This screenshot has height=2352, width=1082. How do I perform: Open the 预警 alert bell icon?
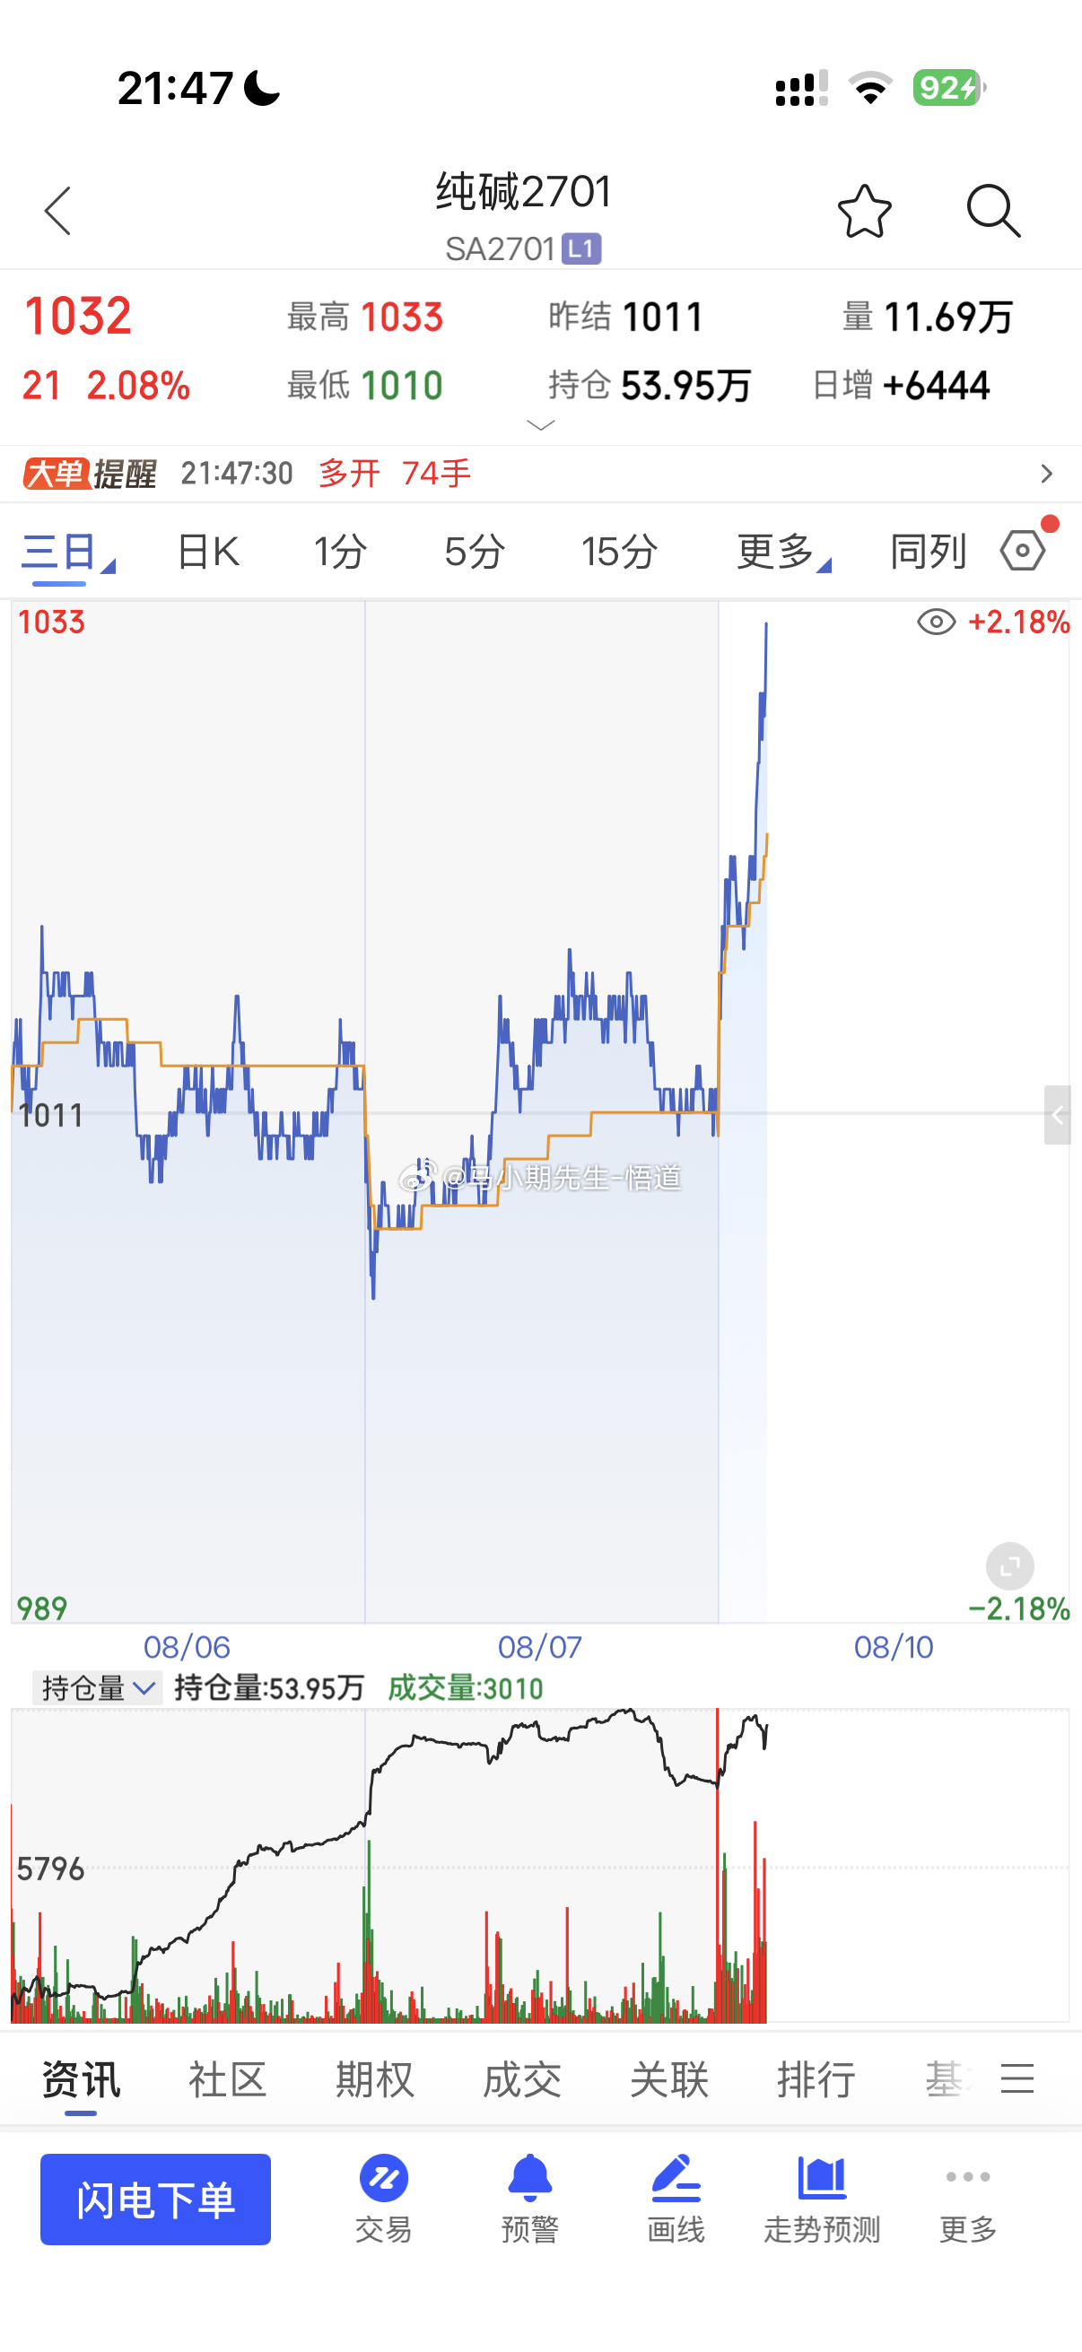(529, 2199)
